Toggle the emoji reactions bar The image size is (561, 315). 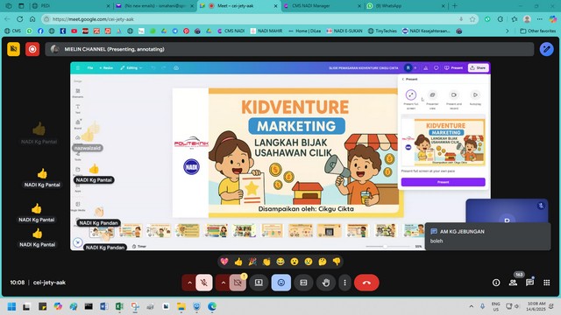[280, 283]
